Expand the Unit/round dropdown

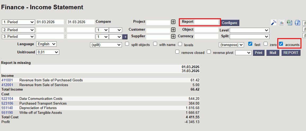tap(48, 52)
